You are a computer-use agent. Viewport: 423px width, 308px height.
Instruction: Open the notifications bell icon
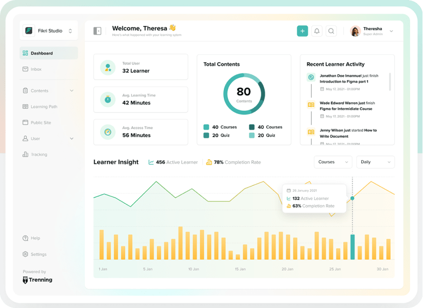317,31
